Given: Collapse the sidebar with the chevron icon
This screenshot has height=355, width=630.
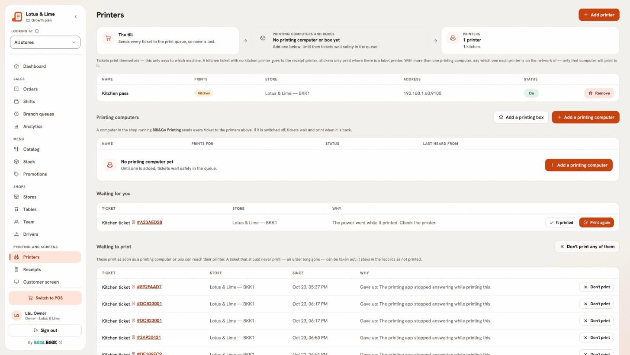Looking at the screenshot, I should (x=76, y=17).
